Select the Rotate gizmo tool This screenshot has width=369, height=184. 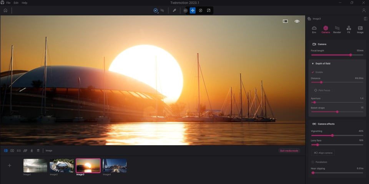click(x=201, y=10)
